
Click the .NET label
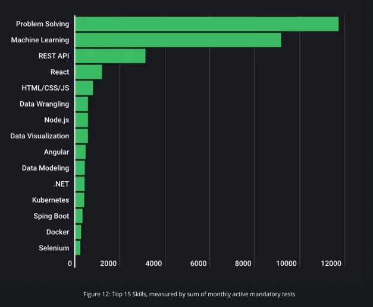coord(61,184)
